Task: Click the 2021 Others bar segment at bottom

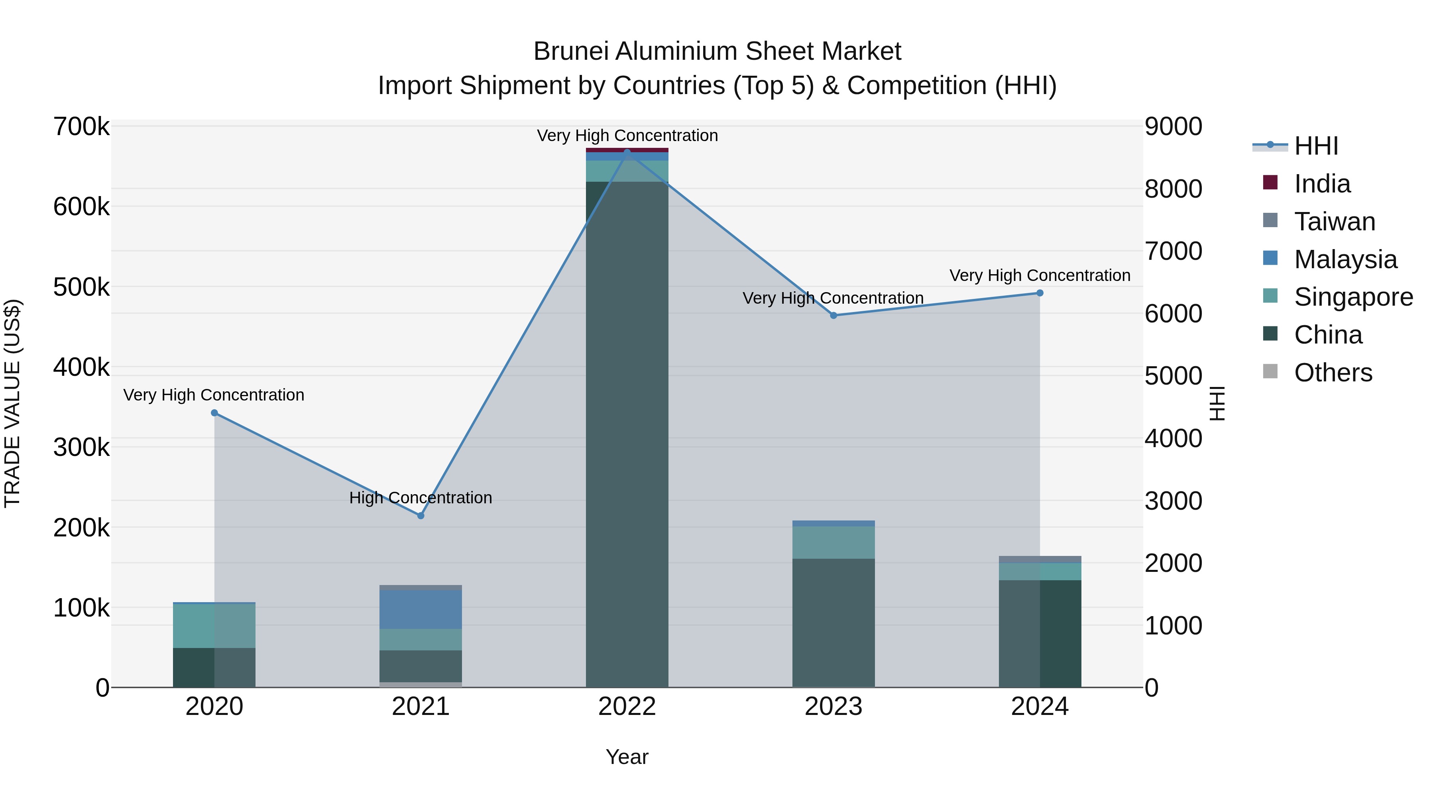Action: [421, 685]
